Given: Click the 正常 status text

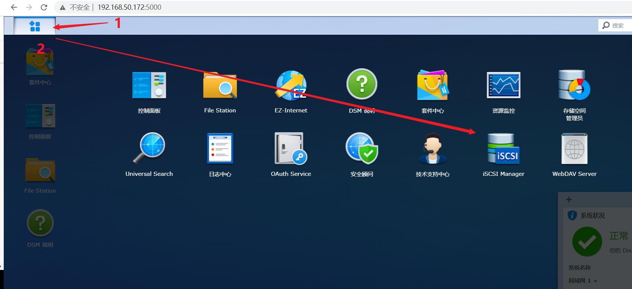Looking at the screenshot, I should (x=619, y=236).
